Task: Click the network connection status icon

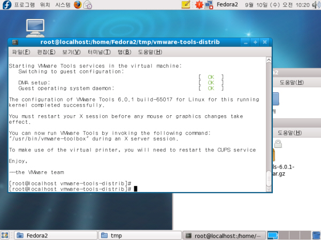Action: click(x=209, y=5)
